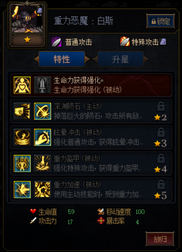
Task: Click the 放归 release button
Action: click(x=160, y=239)
